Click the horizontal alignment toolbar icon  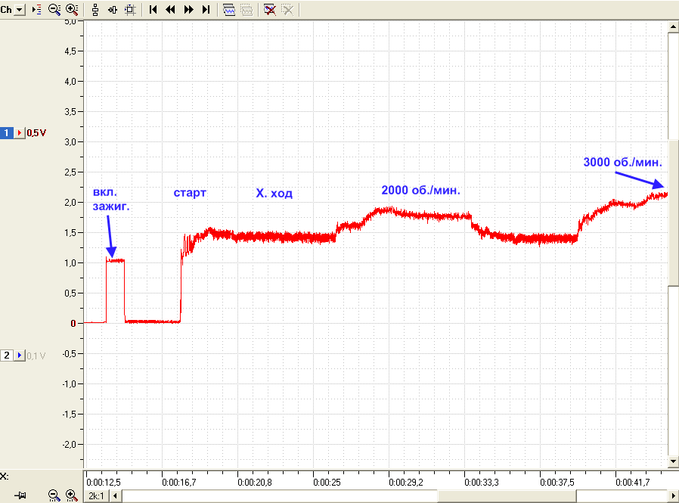coord(113,10)
